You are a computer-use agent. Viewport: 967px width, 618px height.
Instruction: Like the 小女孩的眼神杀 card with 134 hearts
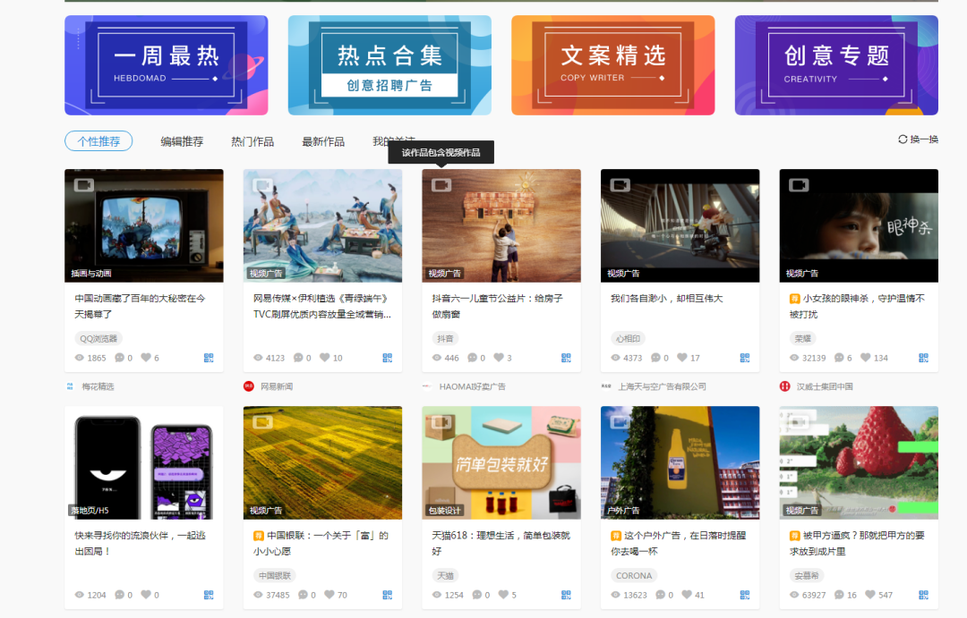[866, 358]
